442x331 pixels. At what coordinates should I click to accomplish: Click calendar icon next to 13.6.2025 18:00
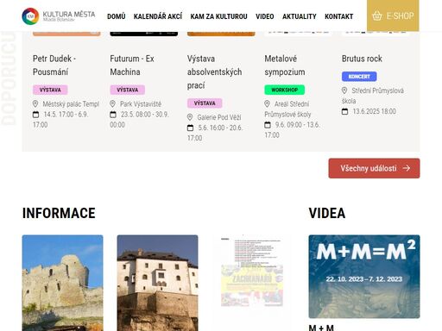(x=344, y=111)
